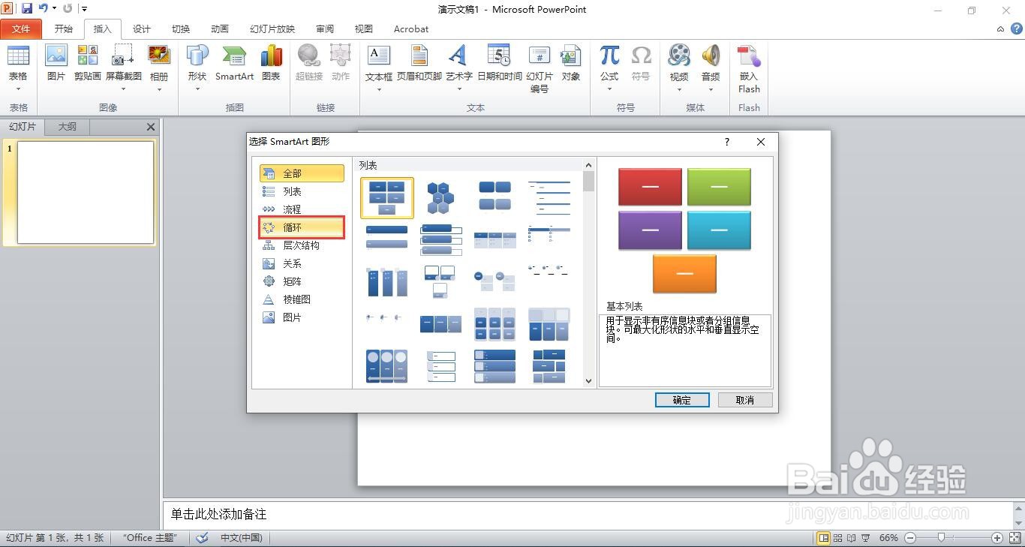Select the 矩阵 matrix category
1025x547 pixels.
tap(302, 281)
